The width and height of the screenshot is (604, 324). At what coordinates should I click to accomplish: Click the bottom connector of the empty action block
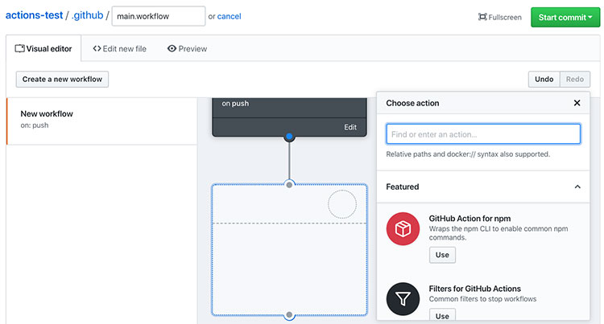tap(289, 315)
